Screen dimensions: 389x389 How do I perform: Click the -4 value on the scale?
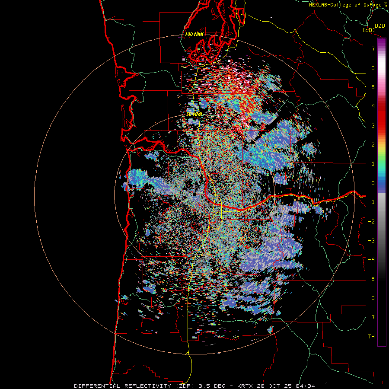pos(371,260)
